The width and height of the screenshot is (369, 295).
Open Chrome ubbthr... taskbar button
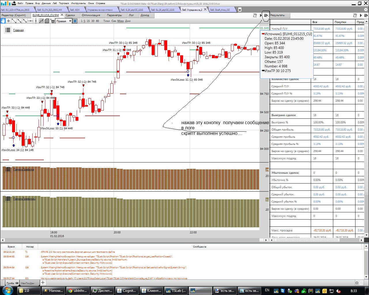pos(78,291)
